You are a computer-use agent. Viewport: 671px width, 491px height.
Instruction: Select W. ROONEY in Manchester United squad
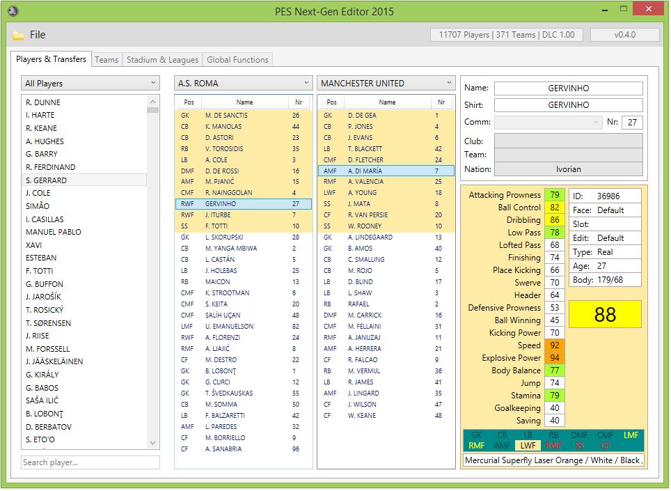(386, 226)
